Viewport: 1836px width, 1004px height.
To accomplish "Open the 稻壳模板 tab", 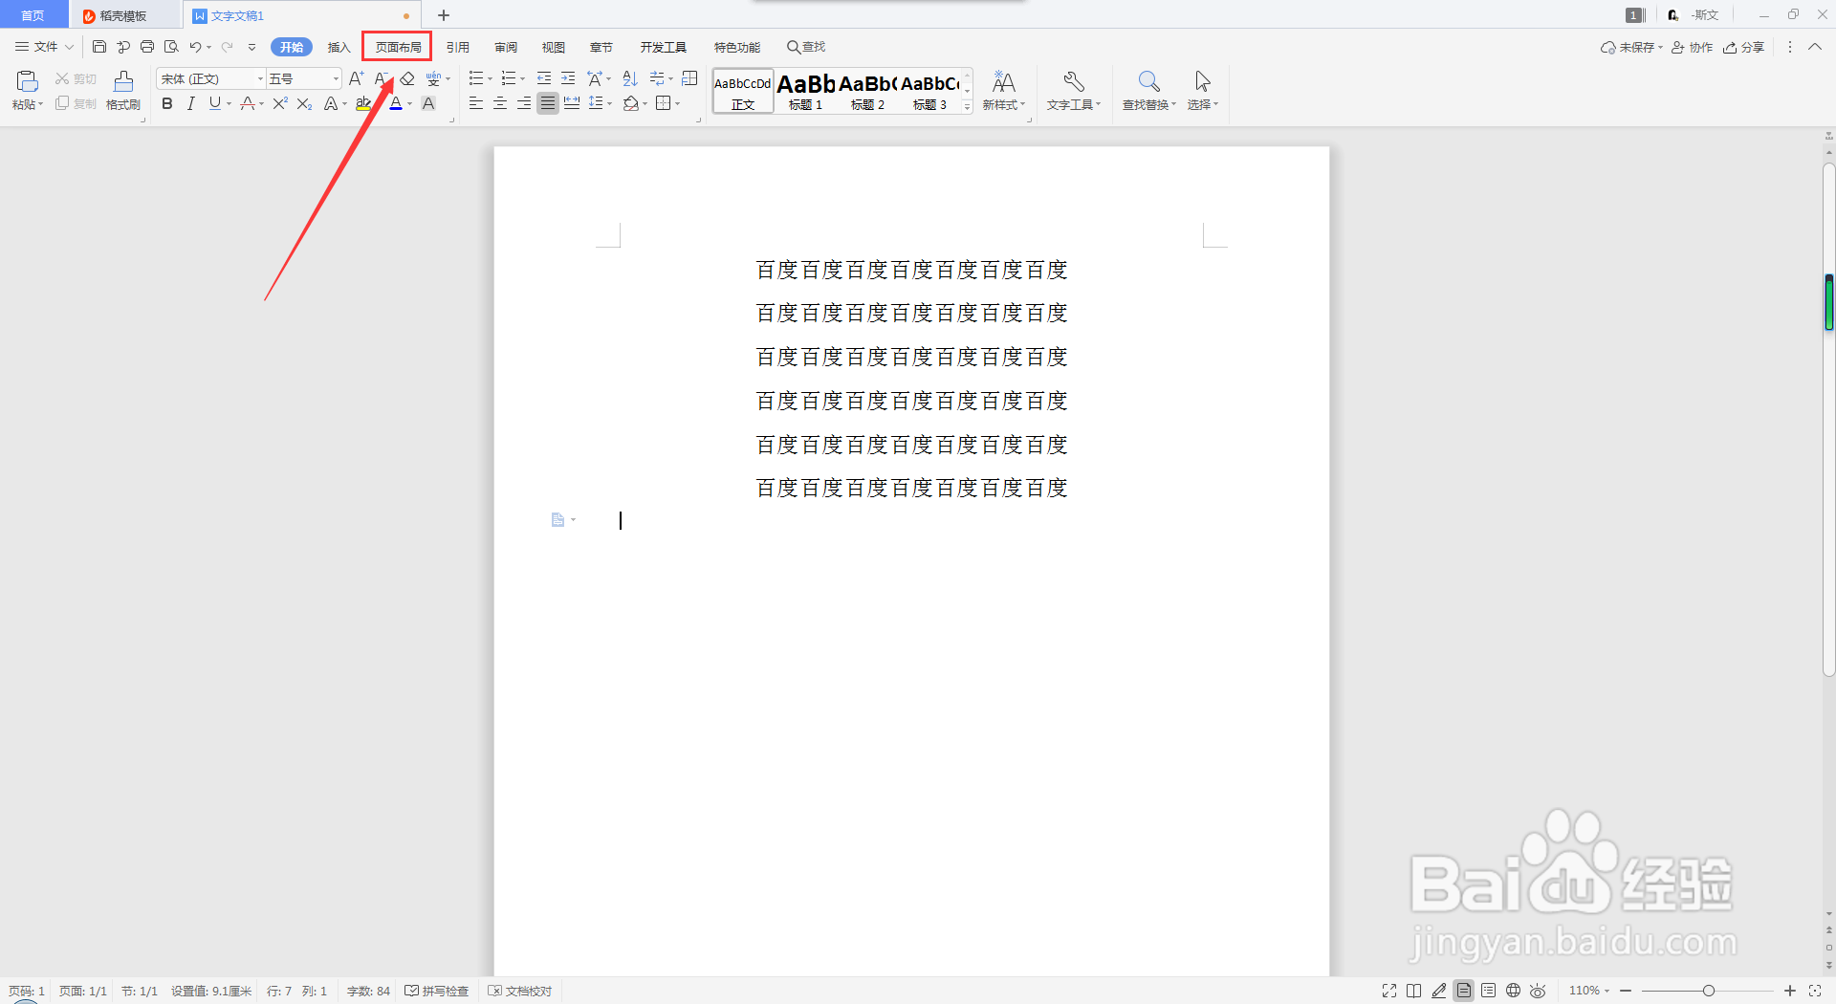I will [x=123, y=15].
